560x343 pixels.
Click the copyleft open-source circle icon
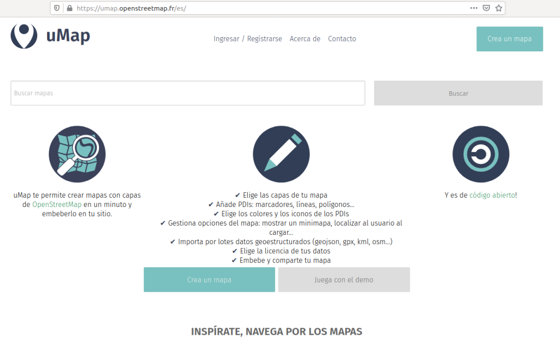point(481,154)
